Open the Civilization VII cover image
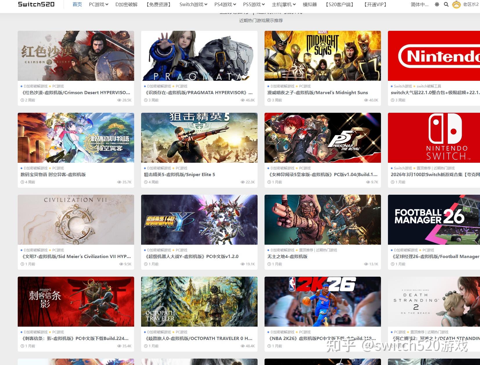Screen dimensions: 480x365 pyautogui.click(x=76, y=220)
